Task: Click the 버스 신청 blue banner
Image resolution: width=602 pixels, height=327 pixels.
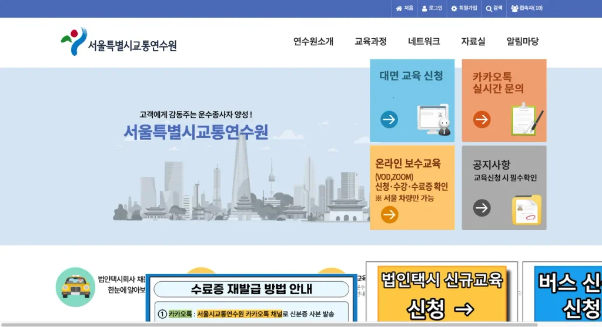Action: 568,294
